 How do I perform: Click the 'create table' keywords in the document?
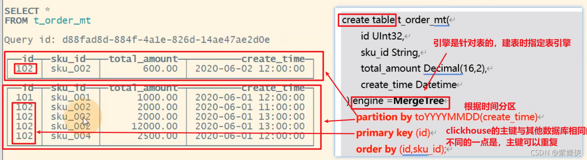367,20
